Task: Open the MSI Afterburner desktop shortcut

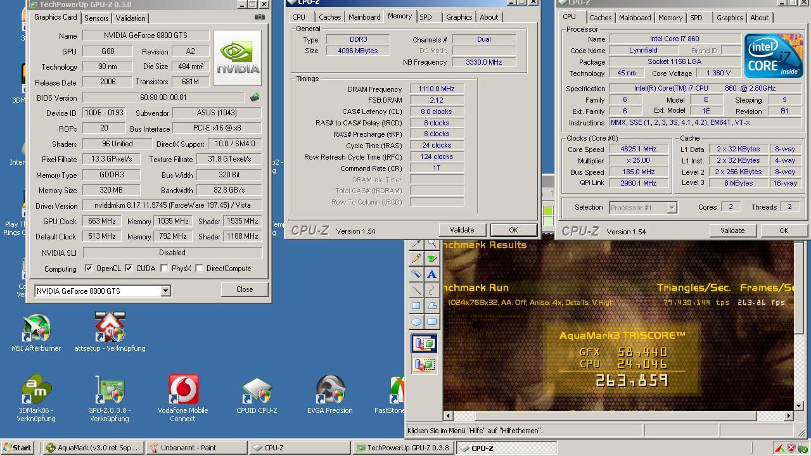Action: (36, 332)
